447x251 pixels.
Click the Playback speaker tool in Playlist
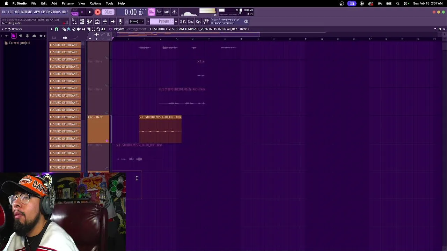(103, 29)
